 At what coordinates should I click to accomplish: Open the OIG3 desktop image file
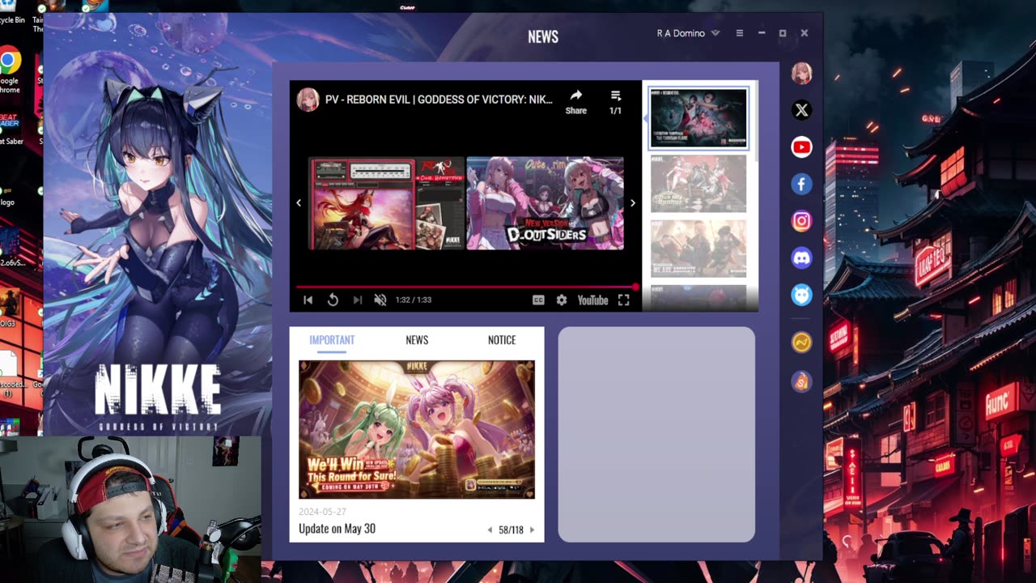9,309
